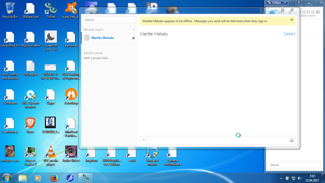The width and height of the screenshot is (325, 183).
Task: Open the Windows Start menu
Action: pyautogui.click(x=7, y=178)
